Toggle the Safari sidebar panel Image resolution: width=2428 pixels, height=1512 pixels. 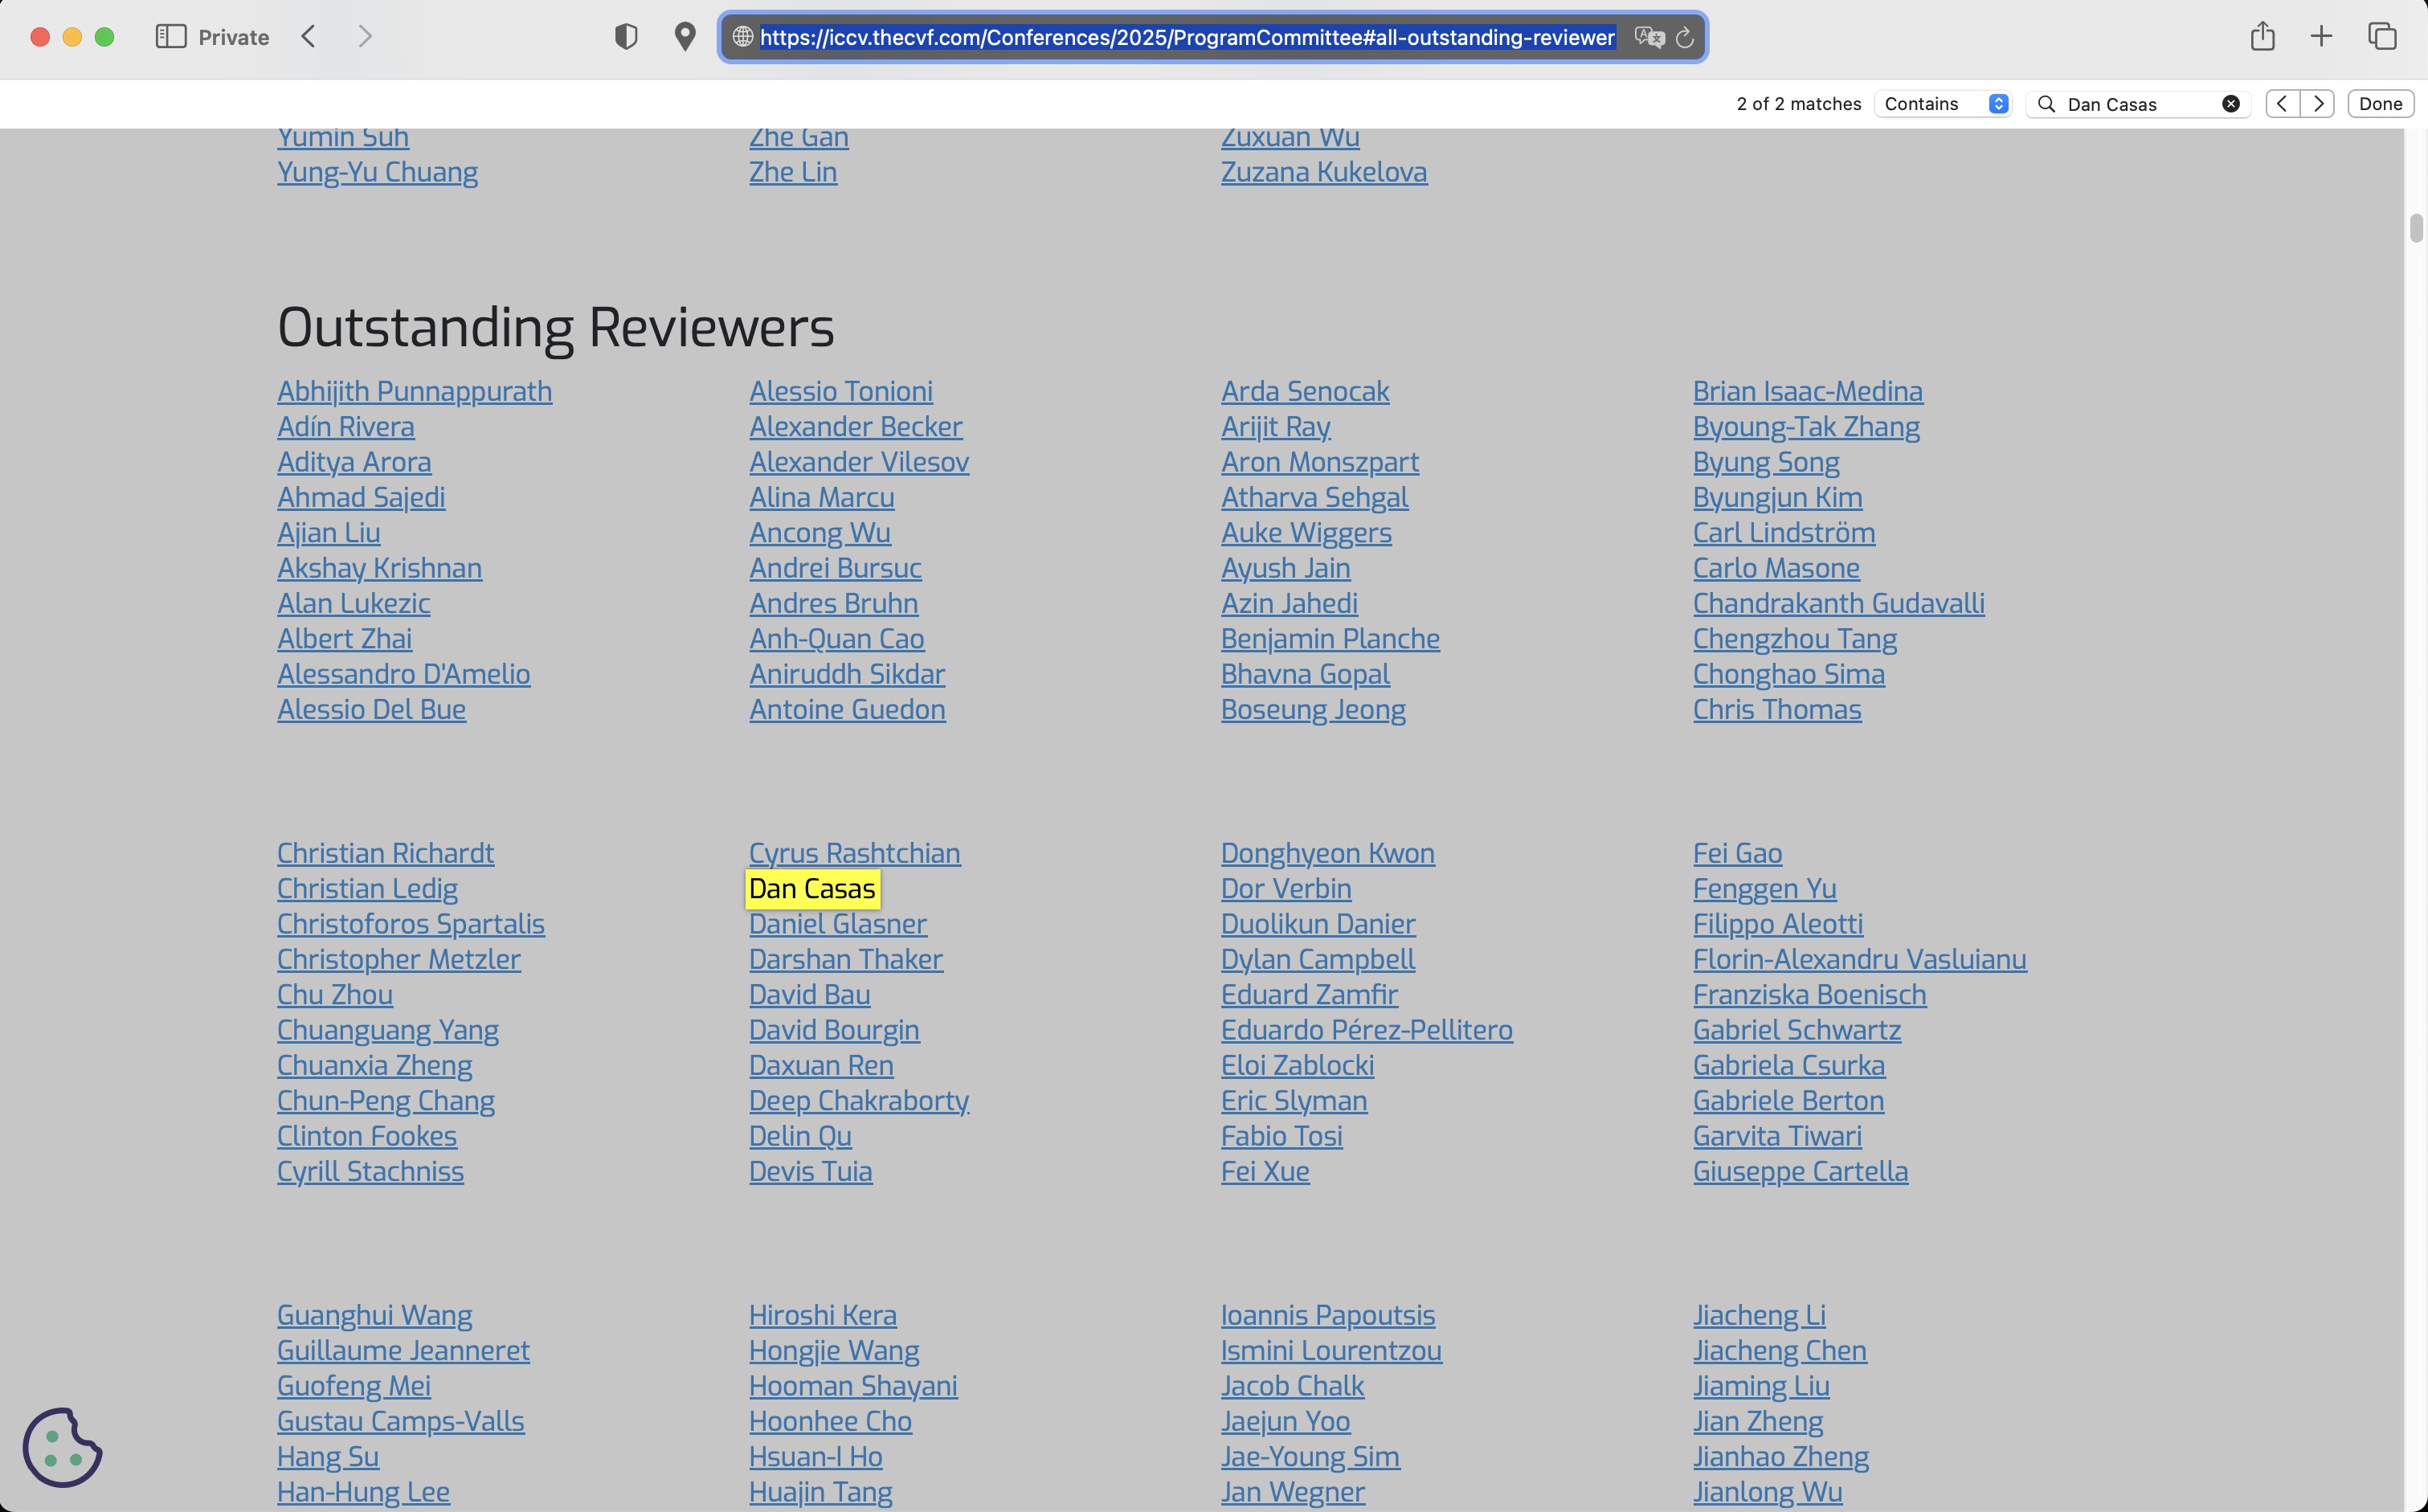click(x=171, y=37)
